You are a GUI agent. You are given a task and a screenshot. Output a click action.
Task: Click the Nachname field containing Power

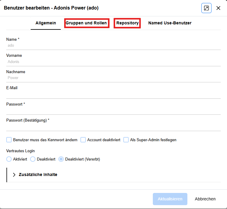tap(113, 78)
